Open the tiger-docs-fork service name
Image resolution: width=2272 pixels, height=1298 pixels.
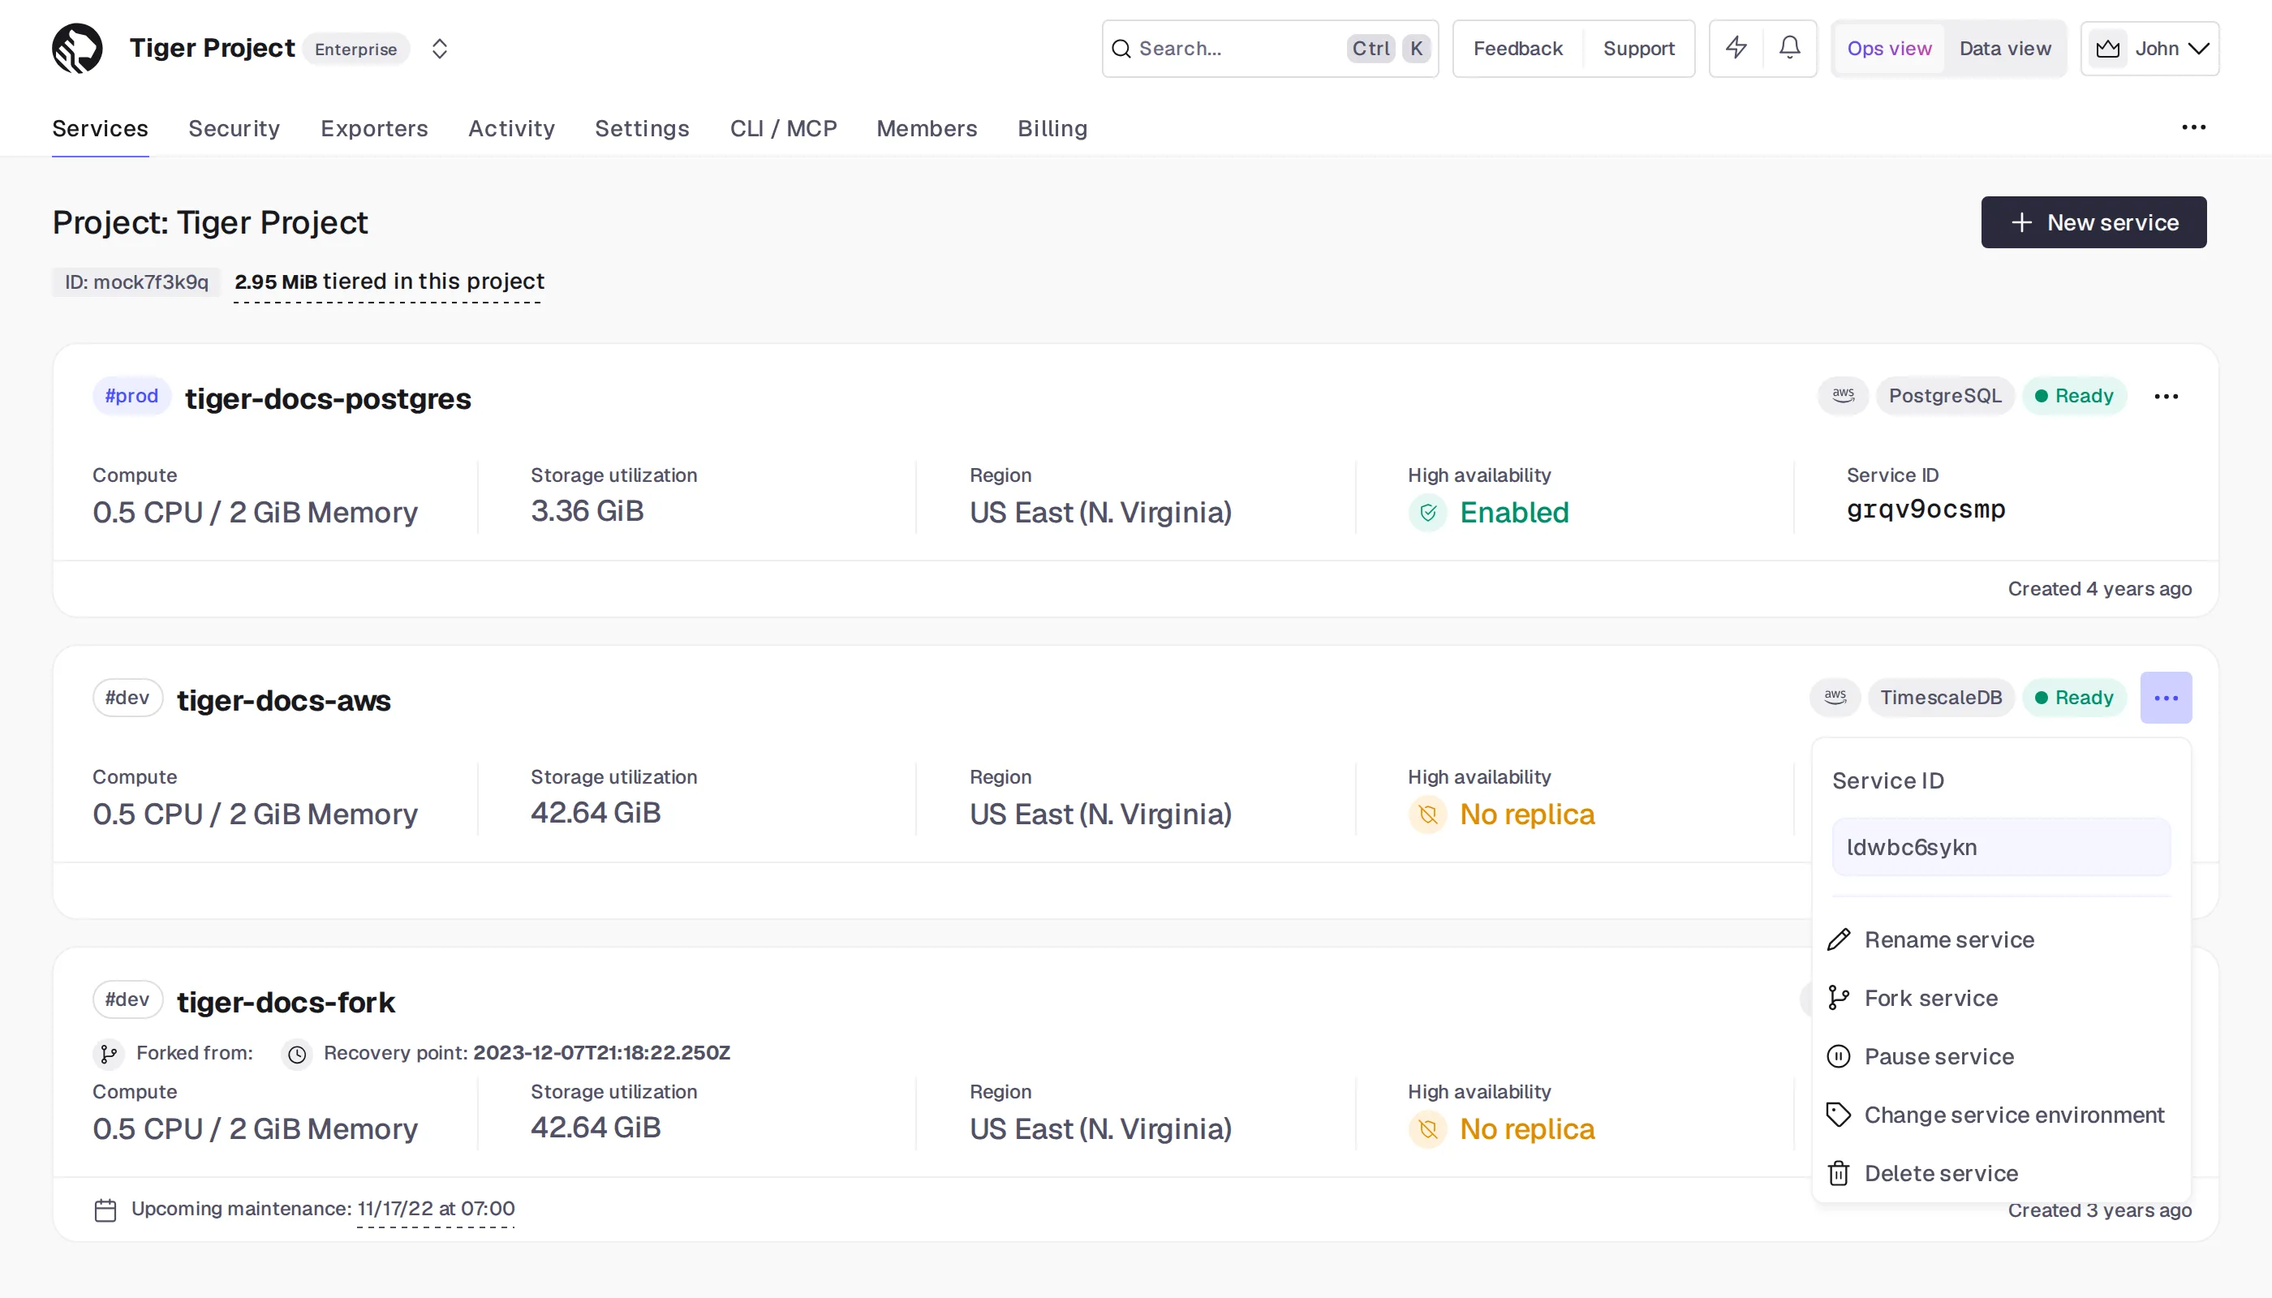tap(286, 1002)
